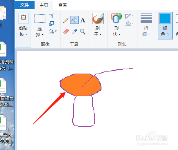The height and width of the screenshot is (150, 178).
Task: Open the Shapes 形状 dropdown
Action: (116, 31)
